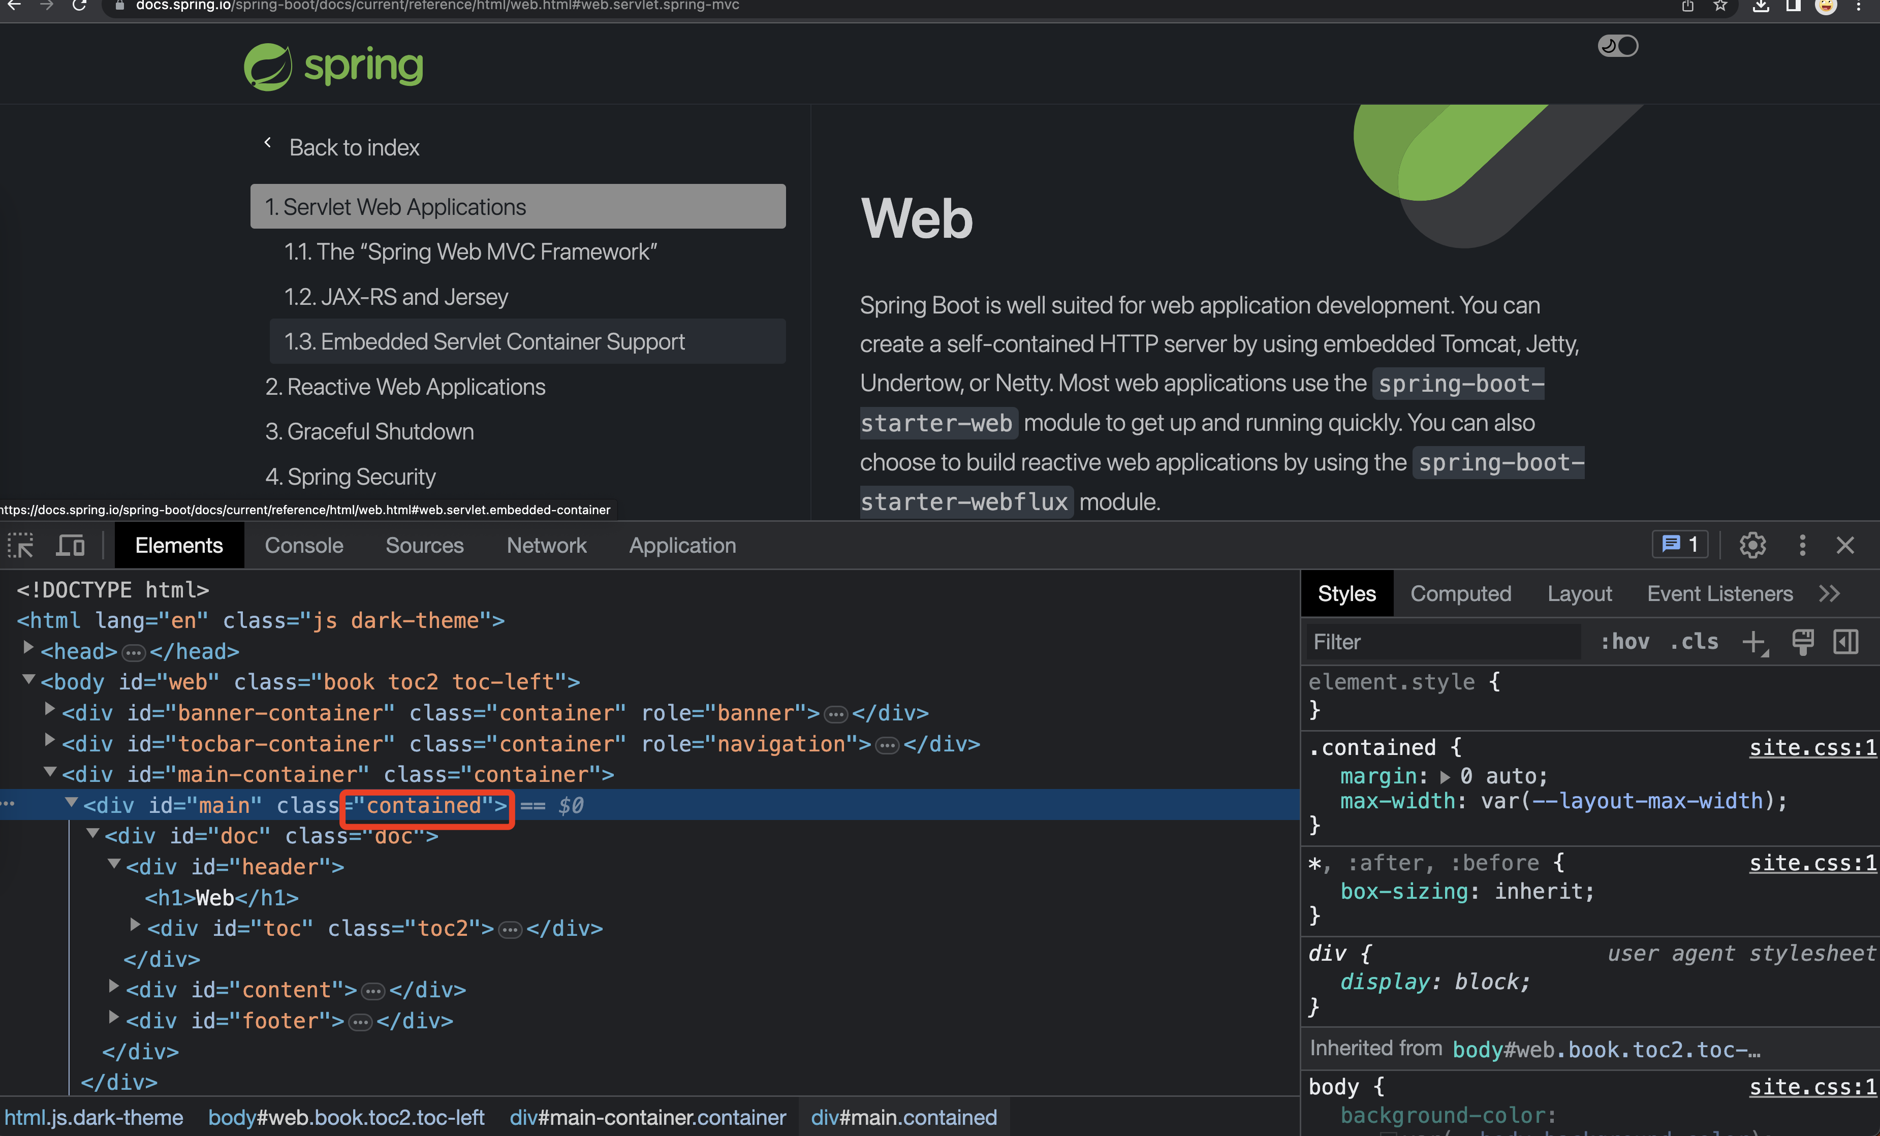Open the browser downloads icon
This screenshot has width=1880, height=1136.
pyautogui.click(x=1761, y=6)
